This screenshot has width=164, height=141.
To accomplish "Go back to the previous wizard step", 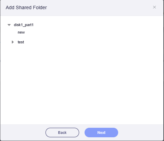I will click(x=62, y=133).
